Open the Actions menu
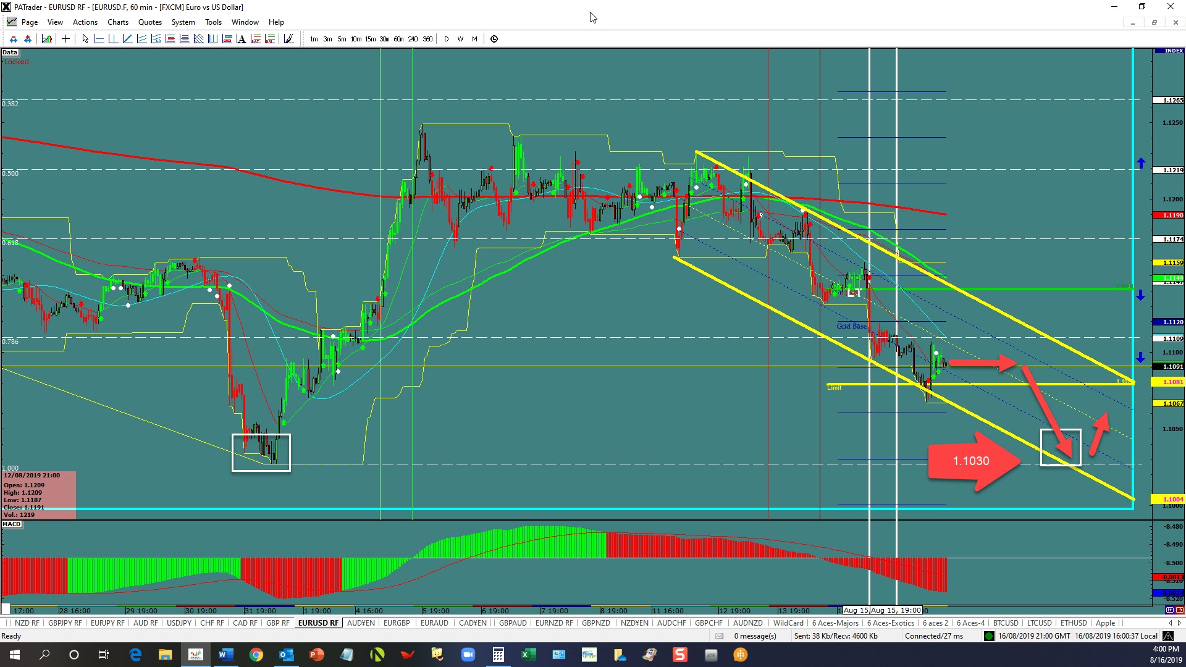Viewport: 1186px width, 667px height. (85, 22)
